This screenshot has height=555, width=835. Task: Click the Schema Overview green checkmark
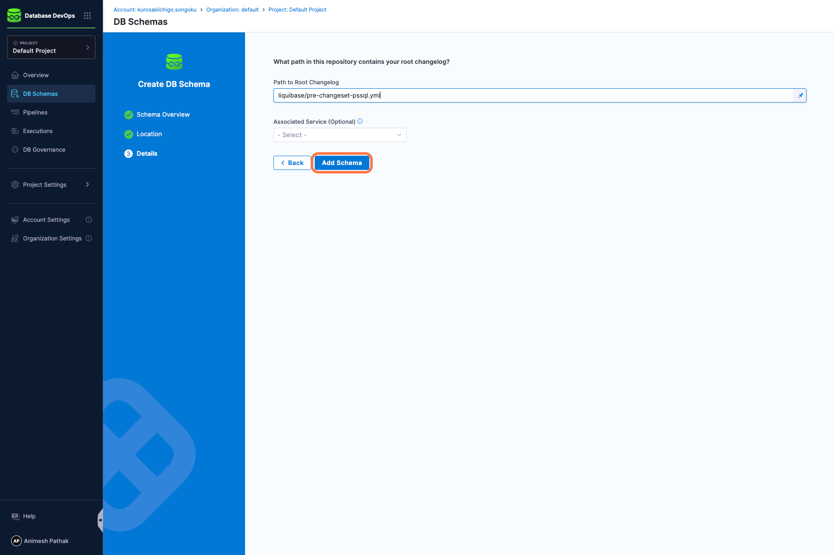tap(129, 115)
